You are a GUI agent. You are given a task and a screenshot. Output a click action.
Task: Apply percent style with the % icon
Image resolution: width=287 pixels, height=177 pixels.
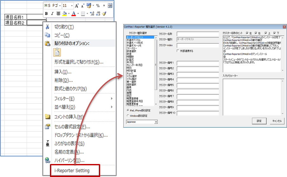[x=98, y=6]
